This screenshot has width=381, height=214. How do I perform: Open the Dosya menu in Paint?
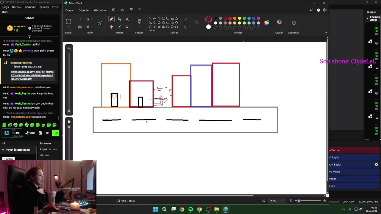(x=69, y=10)
